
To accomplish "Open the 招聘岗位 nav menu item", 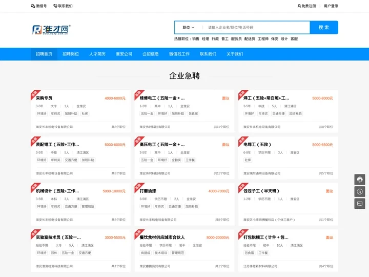I will [x=71, y=54].
